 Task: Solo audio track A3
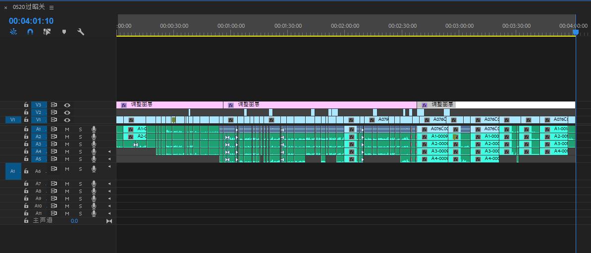click(x=80, y=144)
